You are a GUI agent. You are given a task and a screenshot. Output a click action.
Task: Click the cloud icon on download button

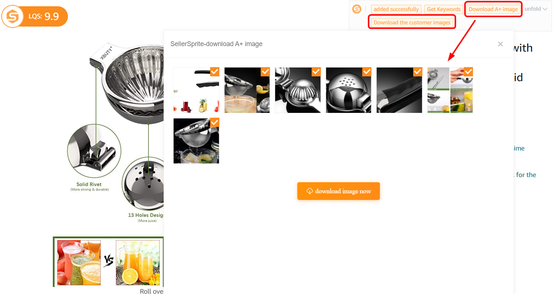(310, 191)
